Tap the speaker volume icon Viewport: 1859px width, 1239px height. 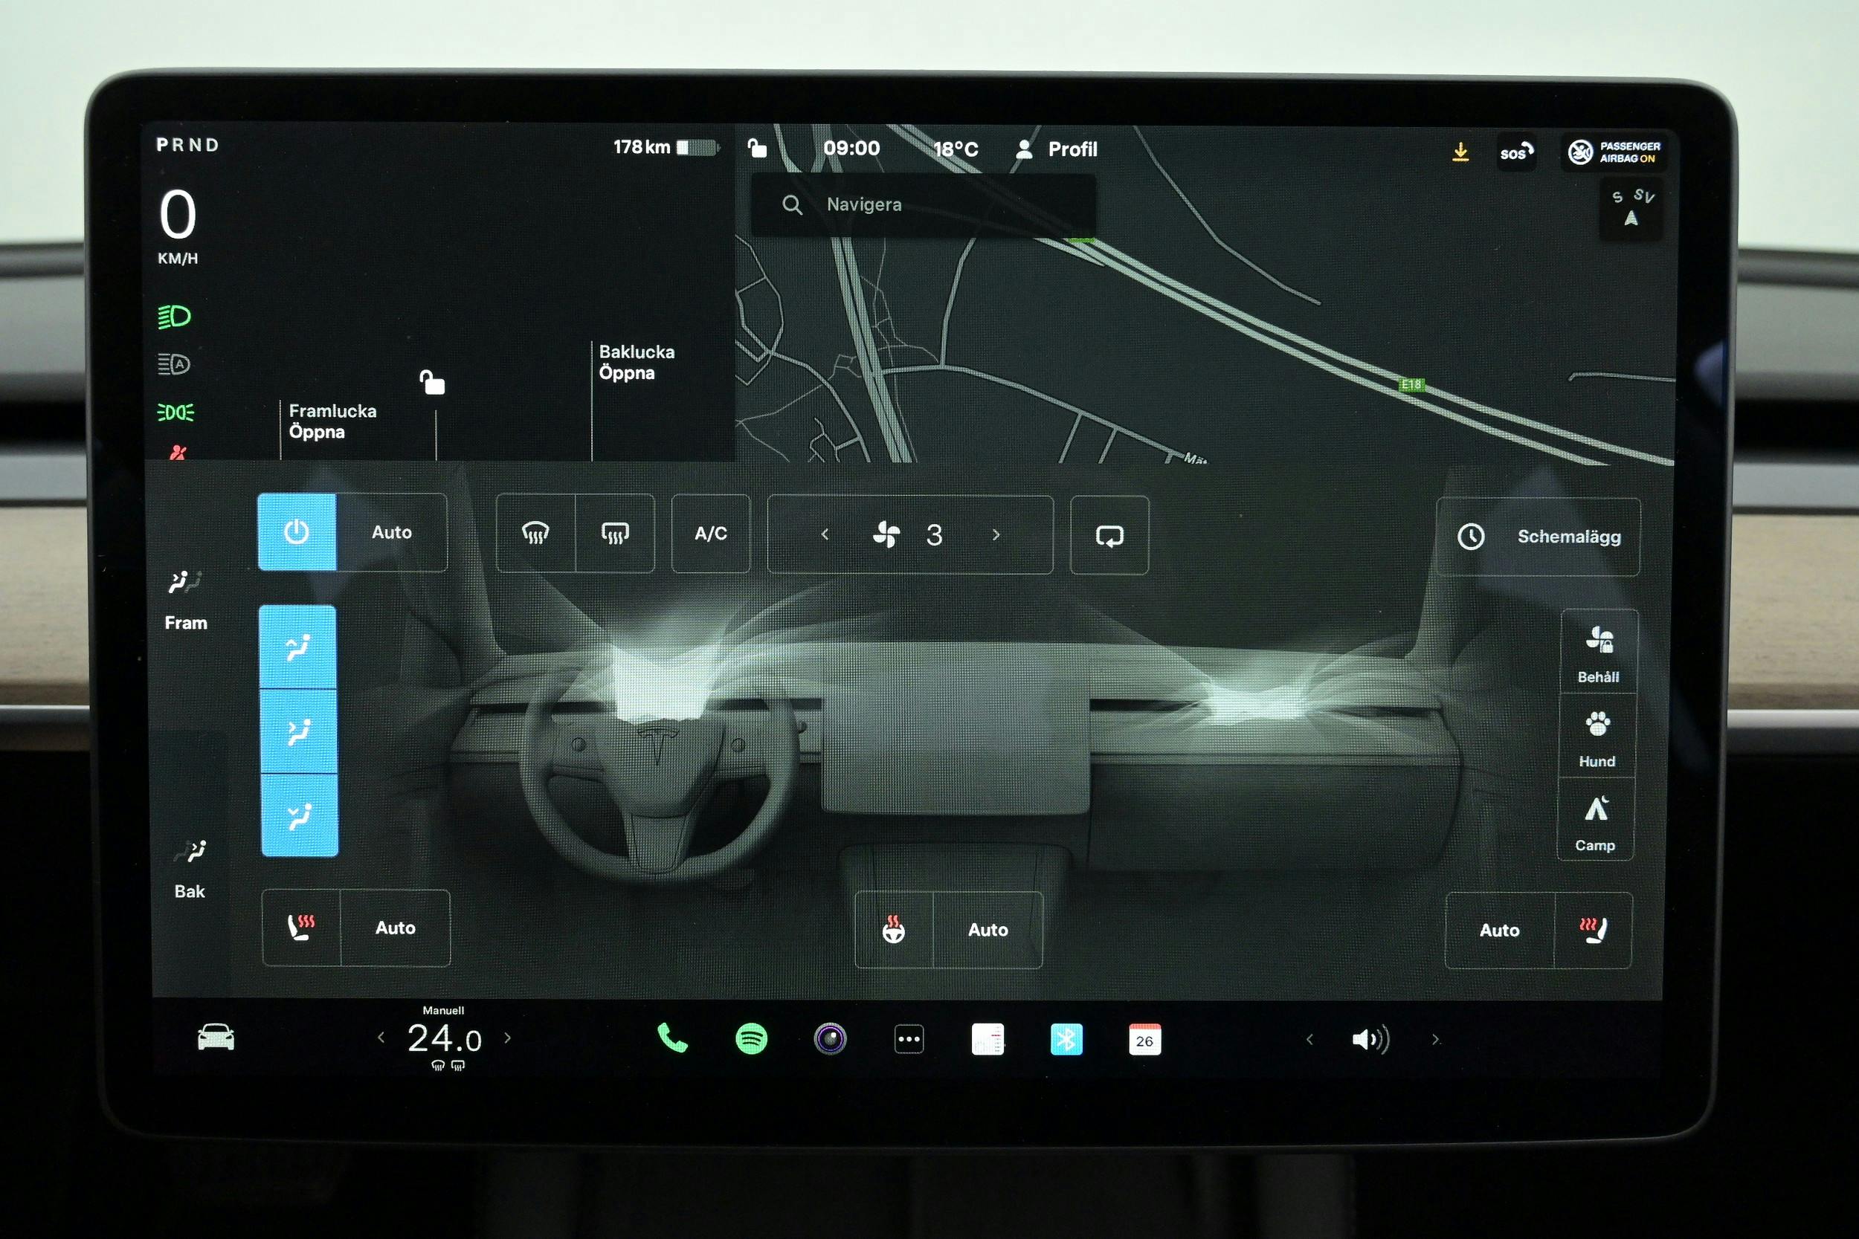(x=1370, y=1039)
